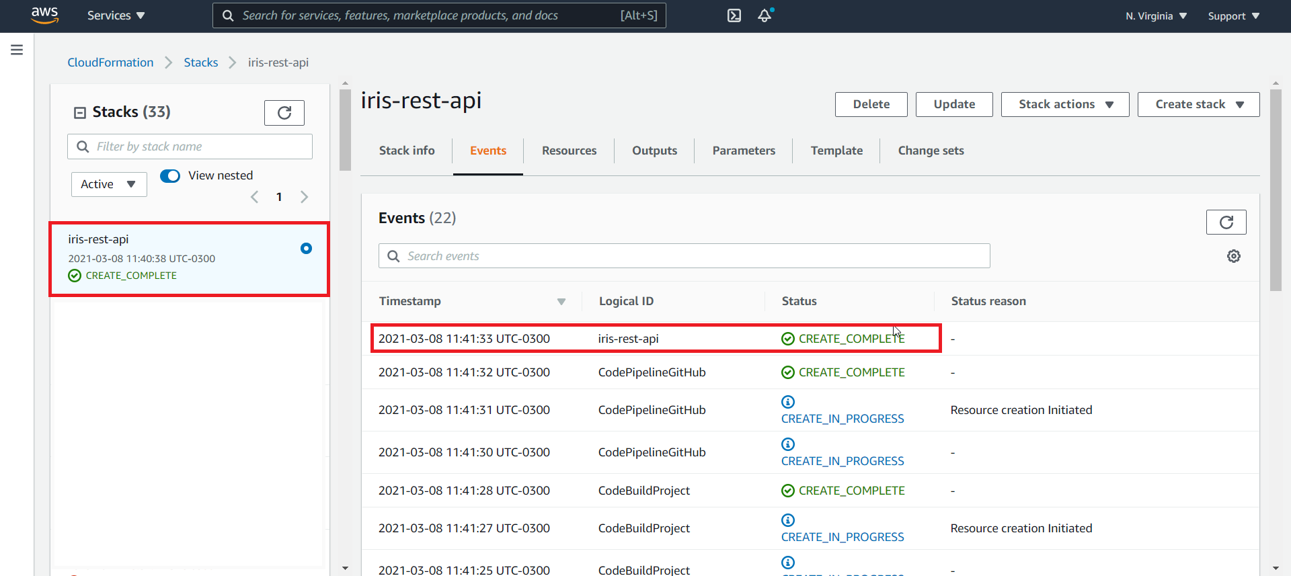Go to CloudFormation breadcrumb link
The image size is (1291, 576).
tap(110, 63)
